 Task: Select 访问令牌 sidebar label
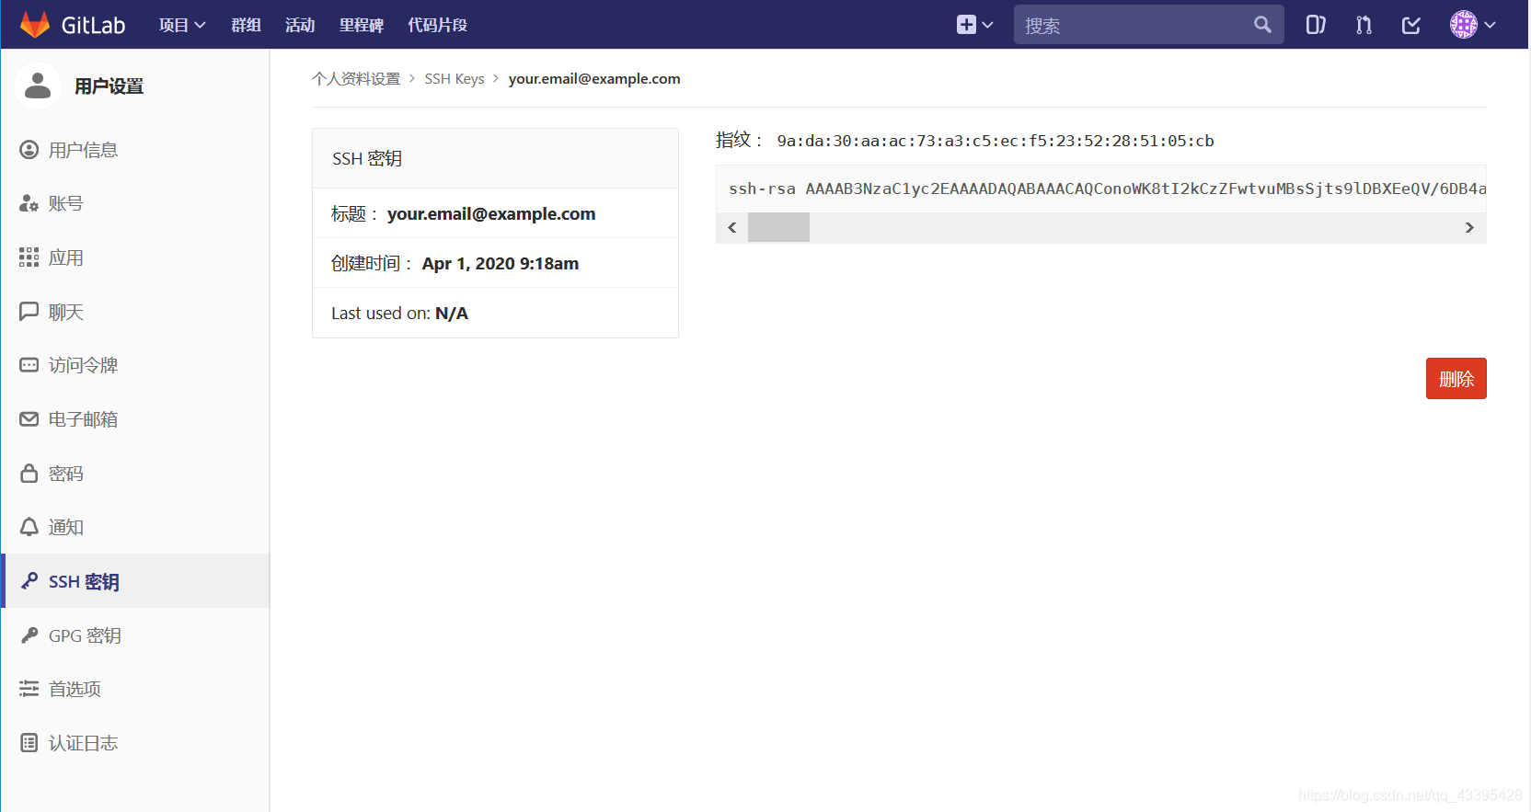(84, 365)
